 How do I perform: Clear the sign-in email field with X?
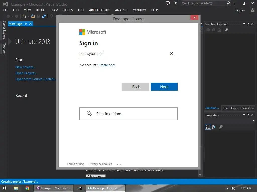coord(172,53)
